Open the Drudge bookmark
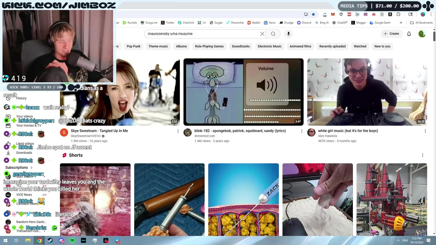 [x=286, y=23]
